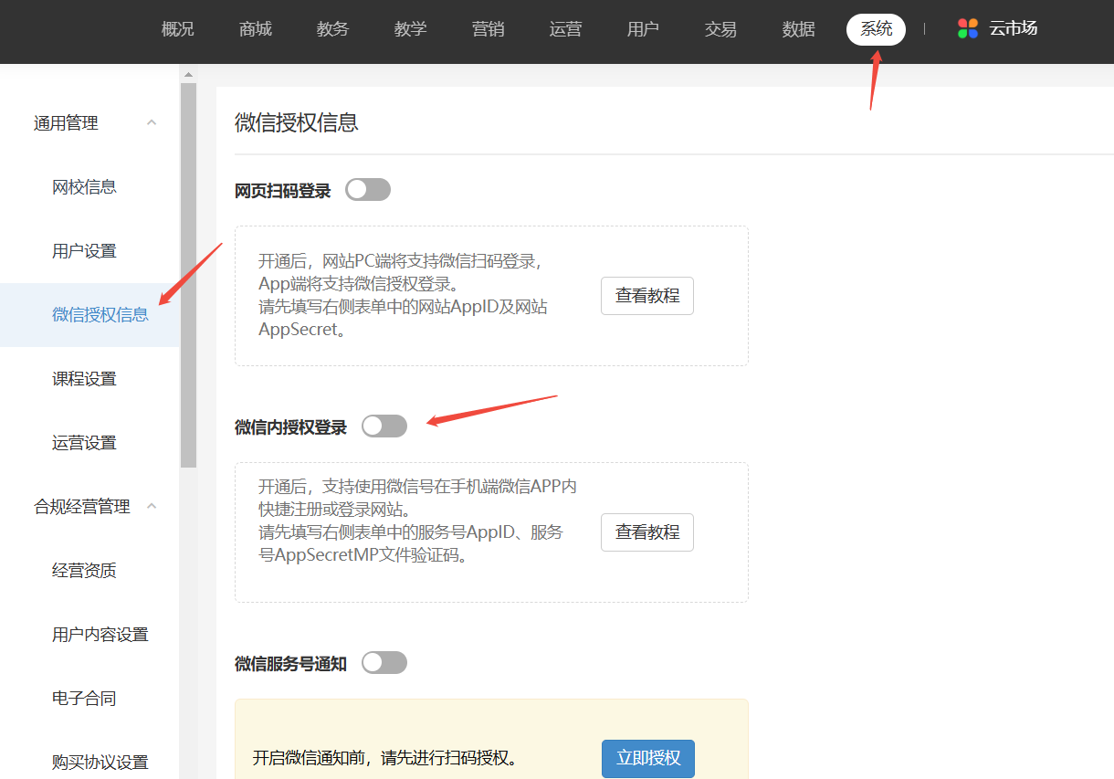Click the sidebar scrollbar up arrow
This screenshot has height=779, width=1114.
[x=188, y=74]
